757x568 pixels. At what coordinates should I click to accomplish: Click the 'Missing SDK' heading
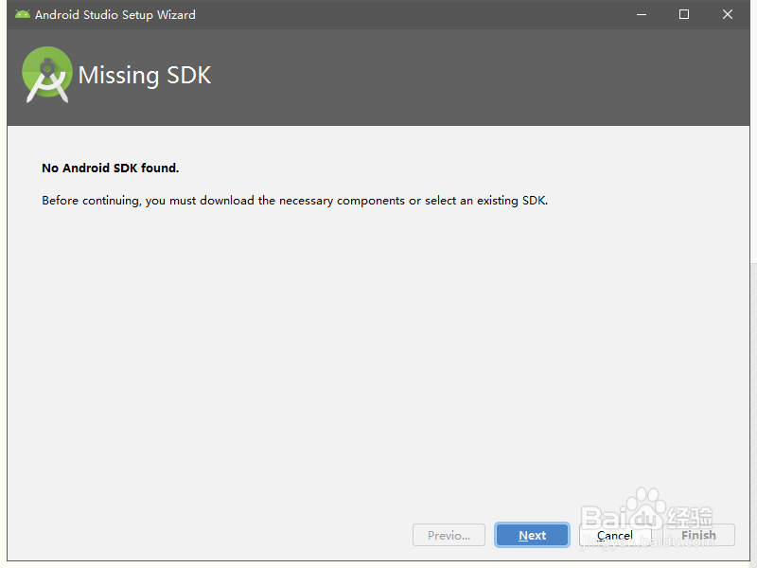click(145, 76)
